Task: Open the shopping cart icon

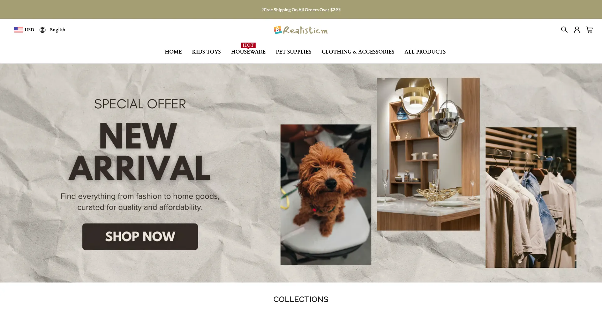Action: click(589, 30)
